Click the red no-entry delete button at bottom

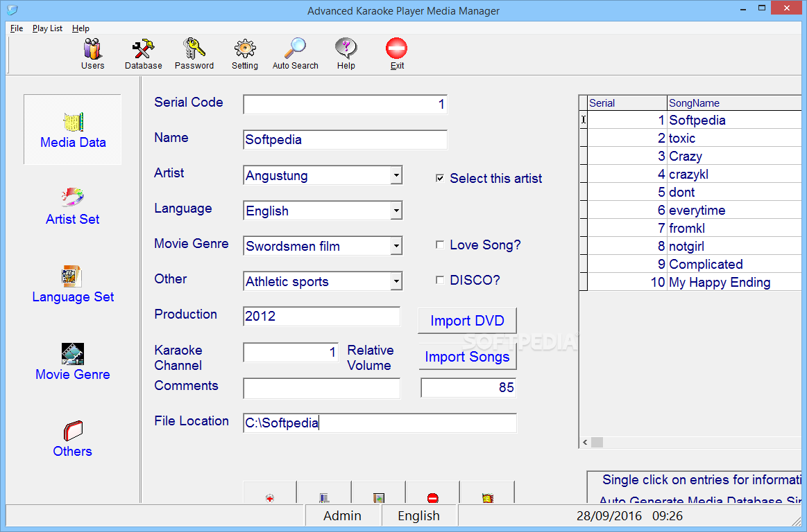point(433,493)
